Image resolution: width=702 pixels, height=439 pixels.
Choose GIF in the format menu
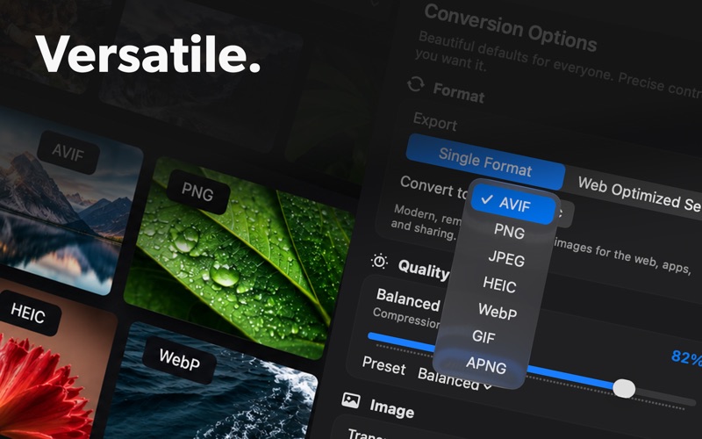(x=484, y=336)
